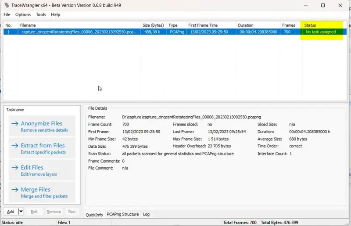The width and height of the screenshot is (351, 226).
Task: Click the Extract from Files arrow icon
Action: coord(15,146)
